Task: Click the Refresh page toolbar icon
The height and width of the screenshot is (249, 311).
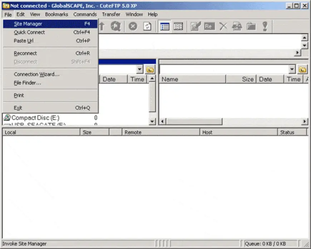Action: click(147, 26)
